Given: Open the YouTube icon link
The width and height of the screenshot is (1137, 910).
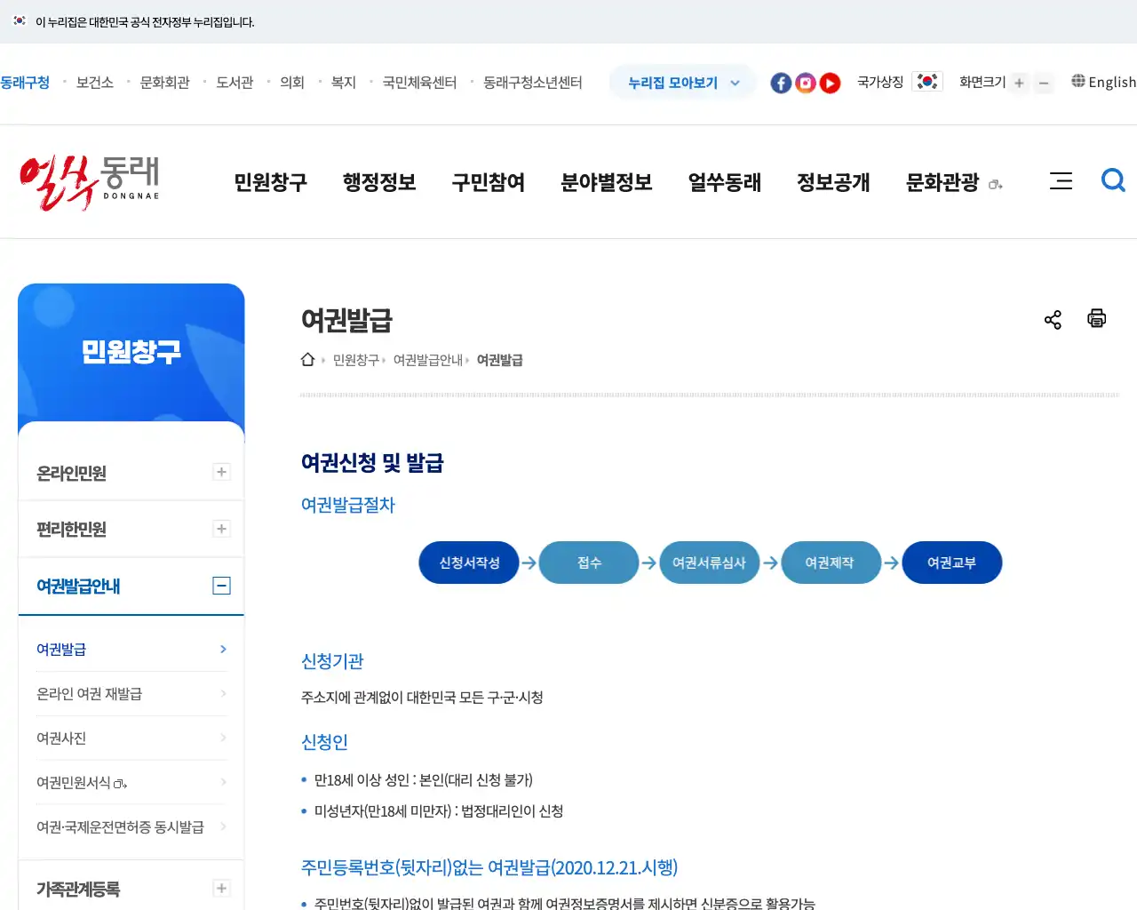Looking at the screenshot, I should [x=830, y=83].
